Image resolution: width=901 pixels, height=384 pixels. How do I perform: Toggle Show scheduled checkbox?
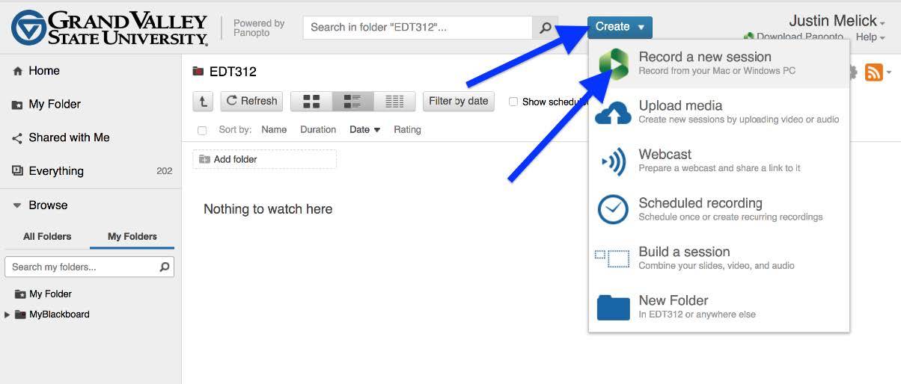(x=513, y=102)
